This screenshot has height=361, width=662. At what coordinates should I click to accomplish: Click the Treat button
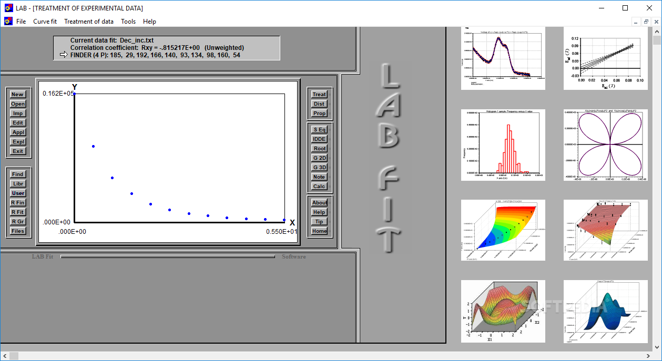click(319, 95)
